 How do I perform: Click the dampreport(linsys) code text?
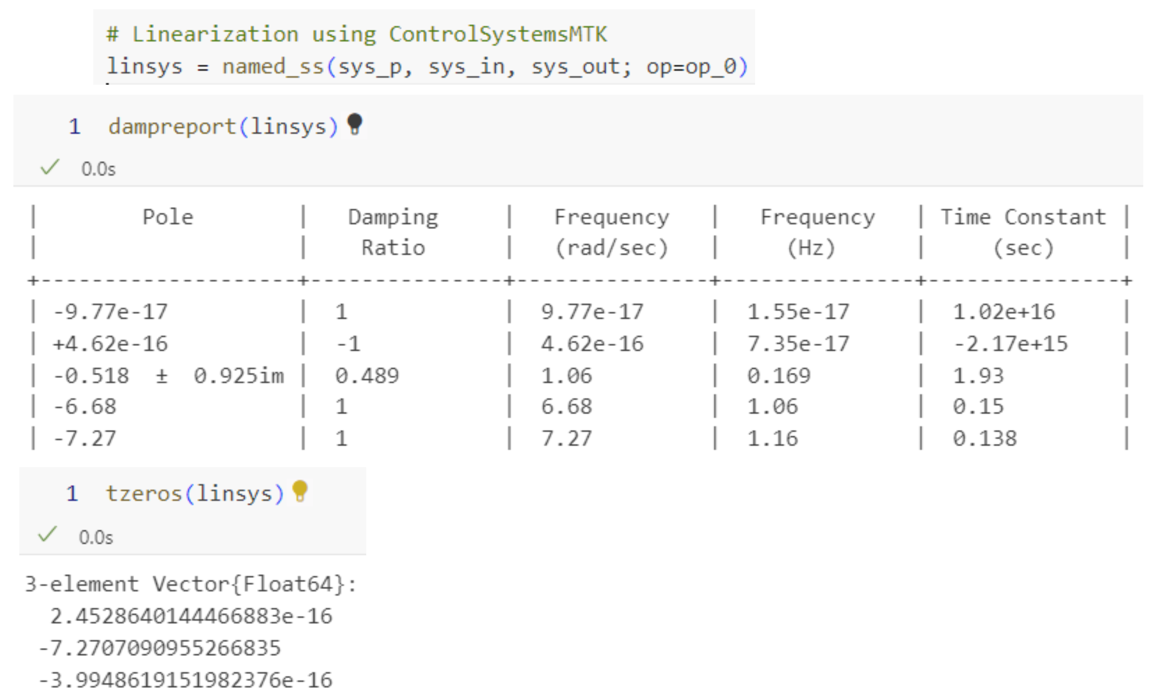tap(223, 127)
